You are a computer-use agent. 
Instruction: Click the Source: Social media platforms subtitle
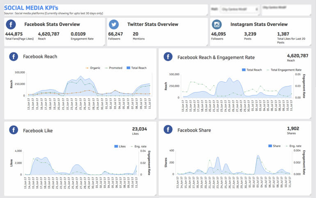pos(54,13)
